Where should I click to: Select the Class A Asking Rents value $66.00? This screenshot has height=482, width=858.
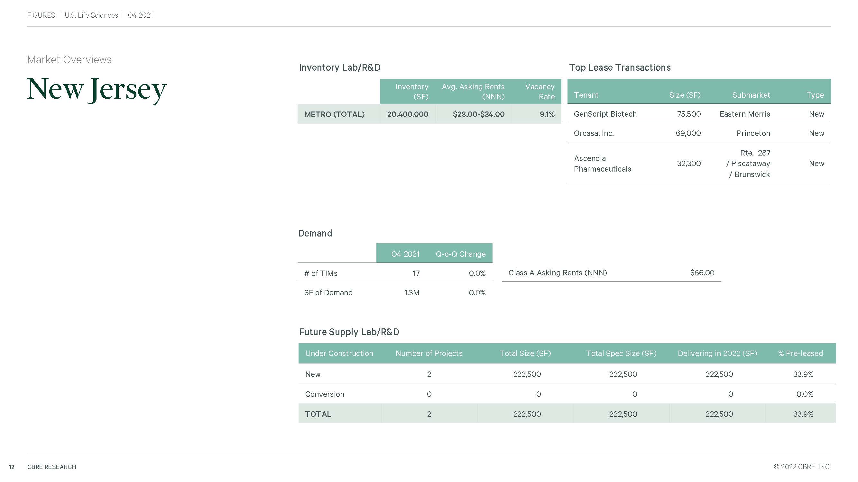point(702,273)
